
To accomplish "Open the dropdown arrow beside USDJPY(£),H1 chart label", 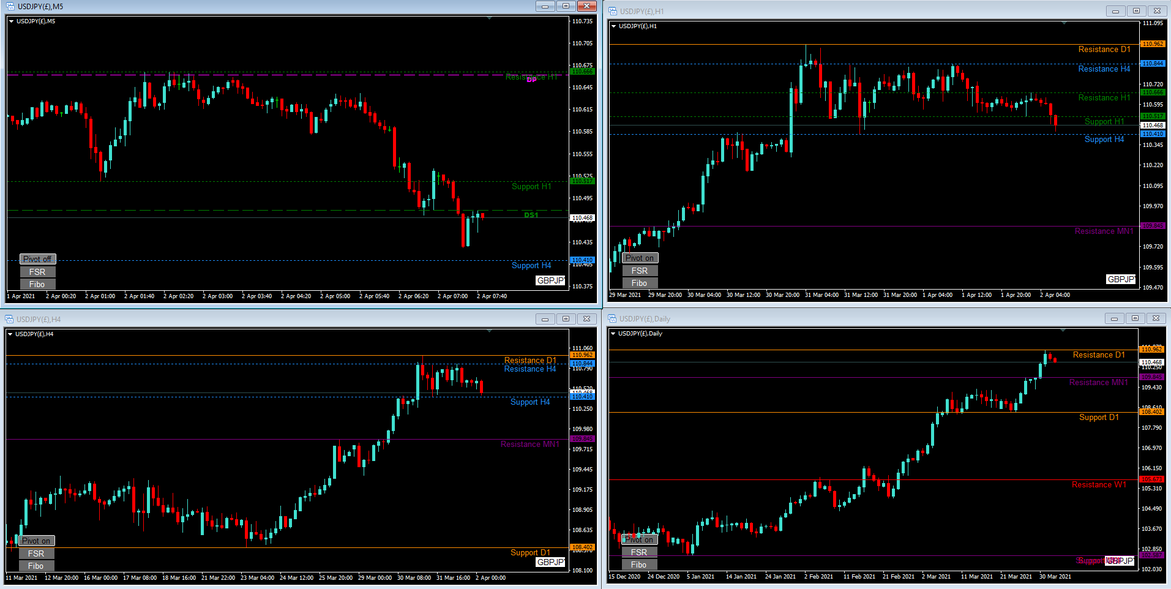I will [x=613, y=26].
